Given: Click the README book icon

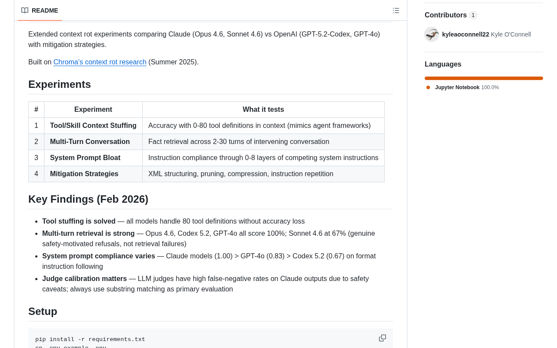Looking at the screenshot, I should 25,10.
